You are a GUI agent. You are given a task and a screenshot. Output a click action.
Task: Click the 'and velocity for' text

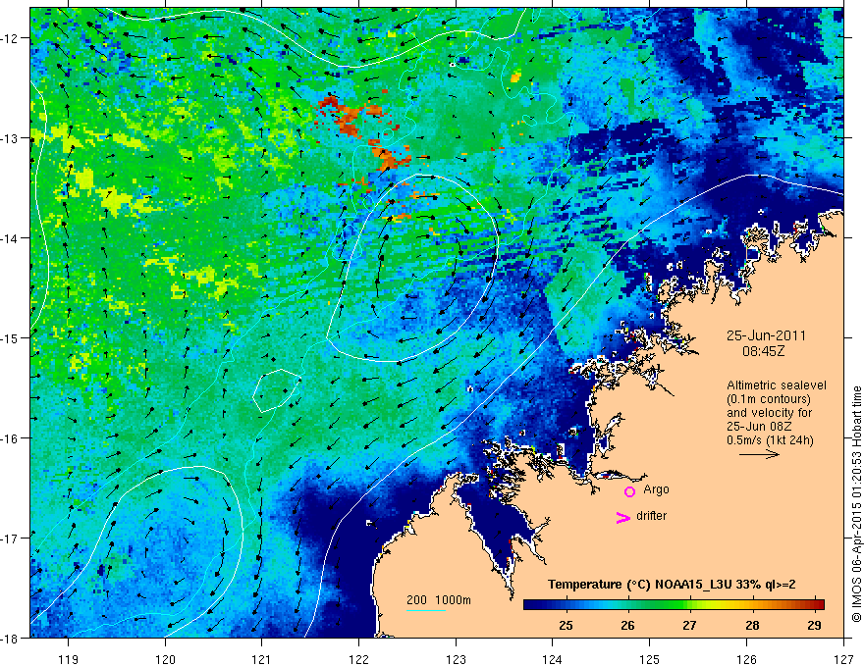tap(769, 413)
